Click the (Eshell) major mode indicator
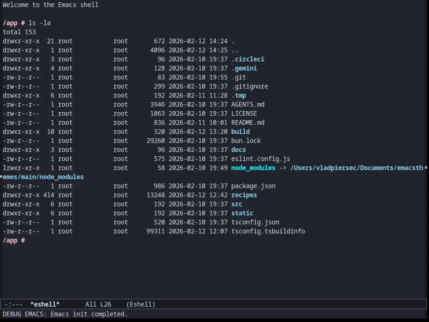The image size is (429, 322). pyautogui.click(x=141, y=304)
